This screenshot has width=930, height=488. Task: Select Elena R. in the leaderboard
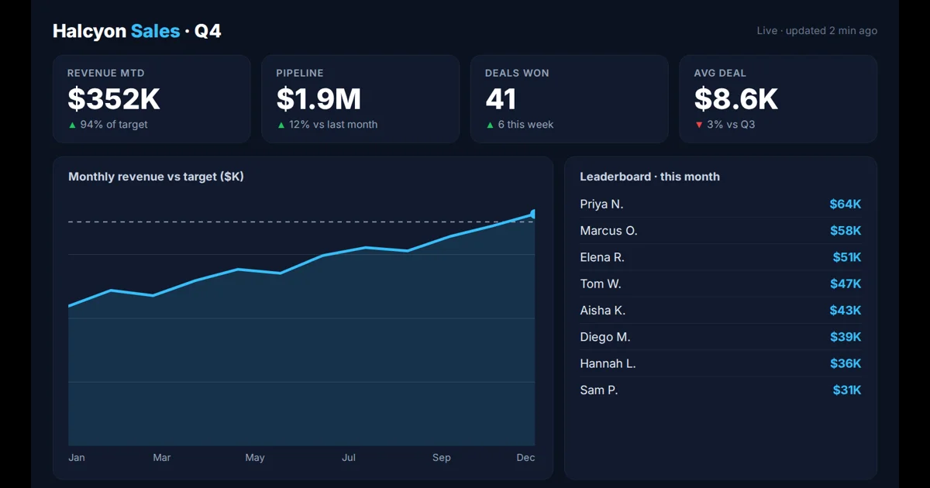602,257
